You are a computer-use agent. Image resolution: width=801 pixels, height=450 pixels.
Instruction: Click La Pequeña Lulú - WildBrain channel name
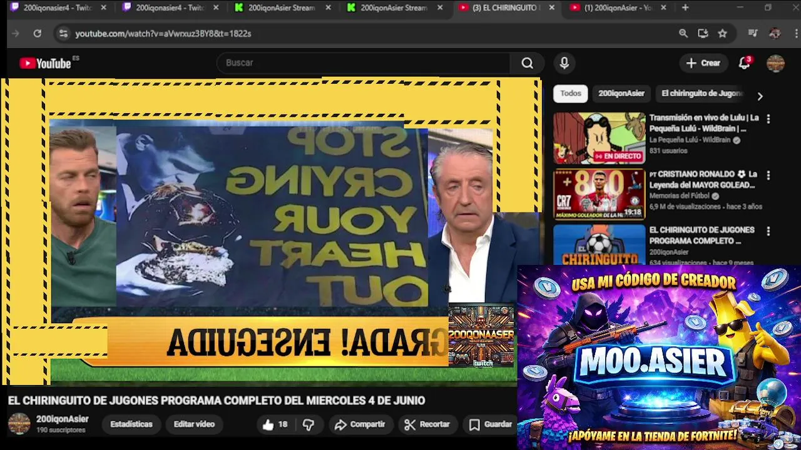690,141
